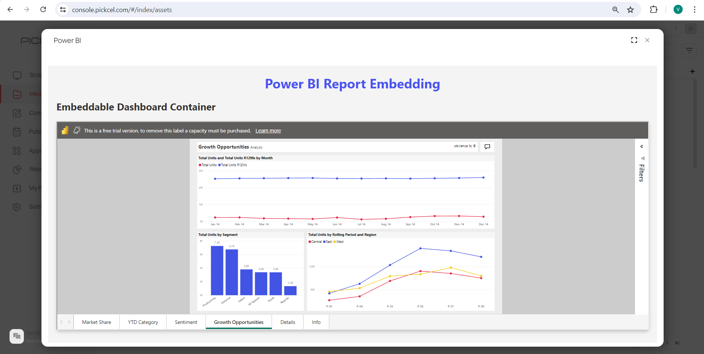Open the Chrome three-dot menu

coord(694,10)
